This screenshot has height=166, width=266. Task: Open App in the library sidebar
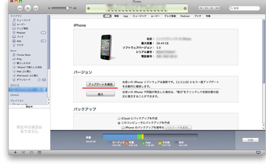point(19,41)
